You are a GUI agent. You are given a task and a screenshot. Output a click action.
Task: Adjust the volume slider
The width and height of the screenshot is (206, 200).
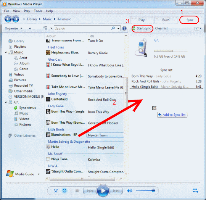145,190
